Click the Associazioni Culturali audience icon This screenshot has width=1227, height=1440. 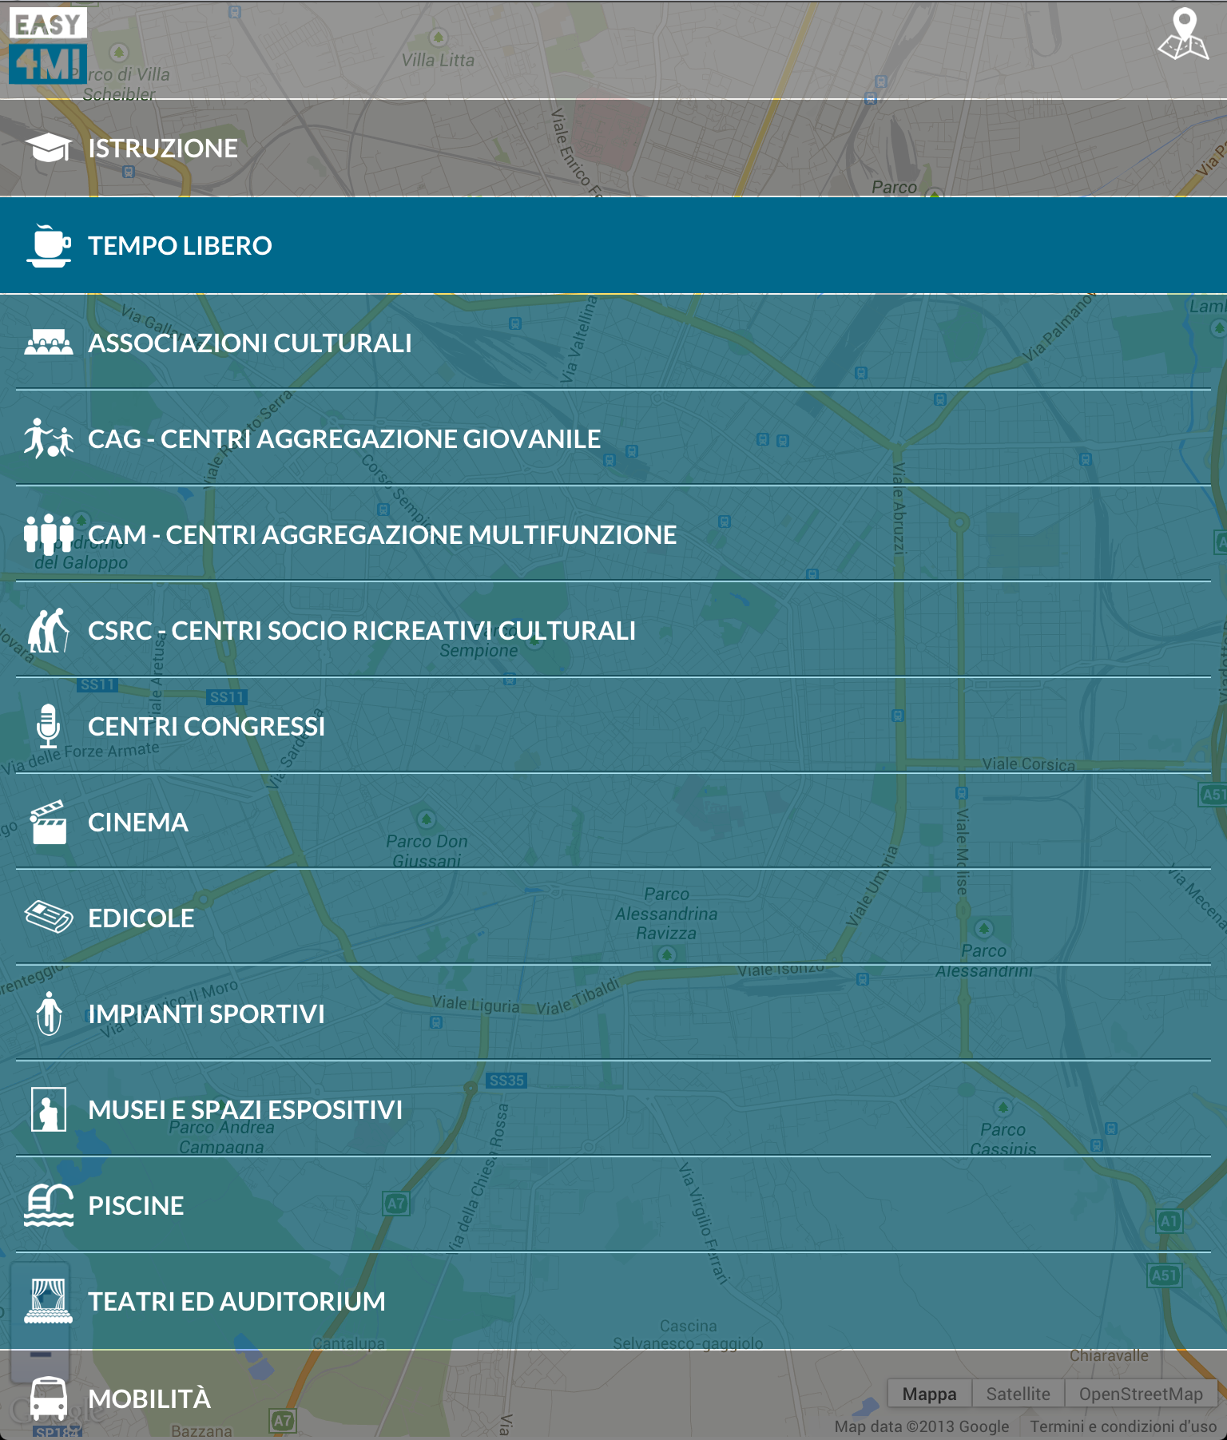pyautogui.click(x=48, y=343)
